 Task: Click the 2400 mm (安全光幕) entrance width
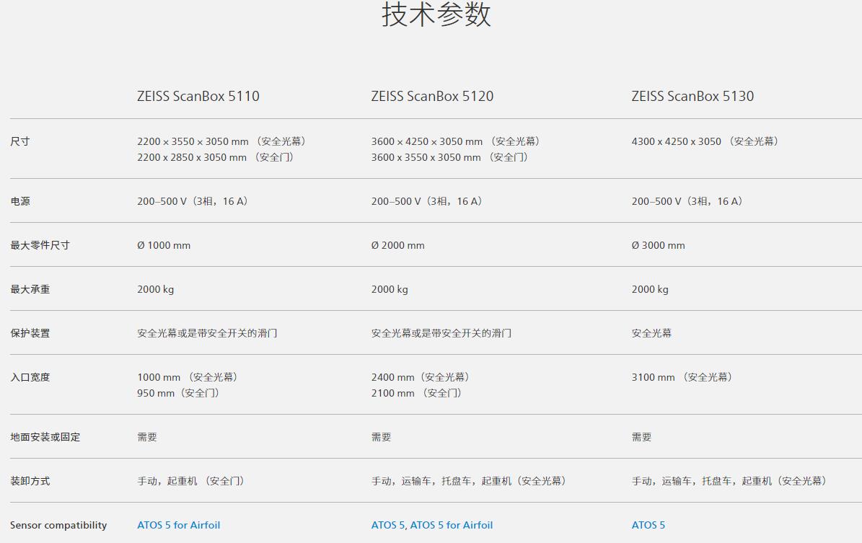(x=421, y=377)
